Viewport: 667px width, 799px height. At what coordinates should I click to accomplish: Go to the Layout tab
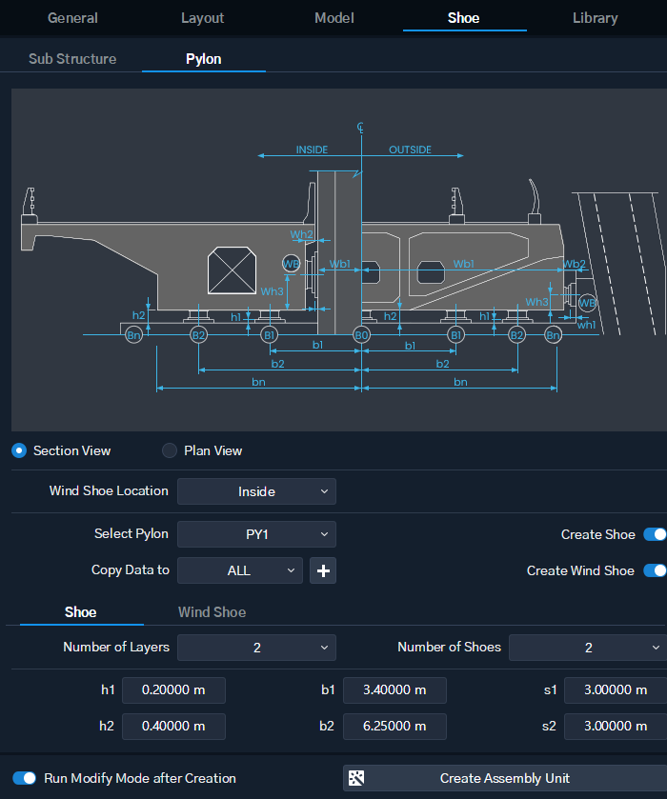(x=202, y=18)
